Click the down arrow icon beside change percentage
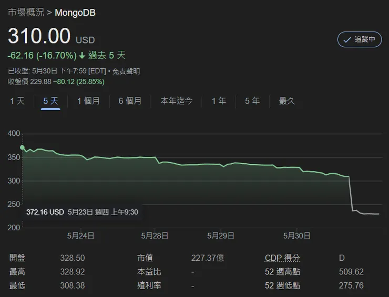Screen dimensions: 389x297 pos(82,56)
